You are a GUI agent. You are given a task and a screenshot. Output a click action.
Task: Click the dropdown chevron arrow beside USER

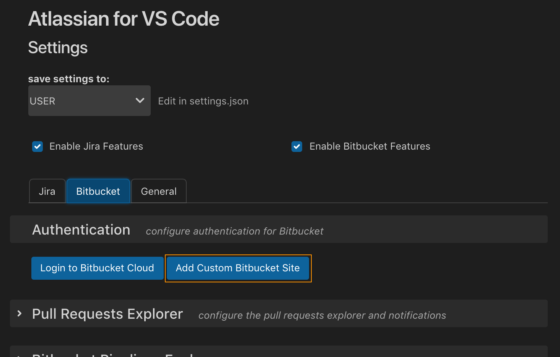tap(140, 101)
